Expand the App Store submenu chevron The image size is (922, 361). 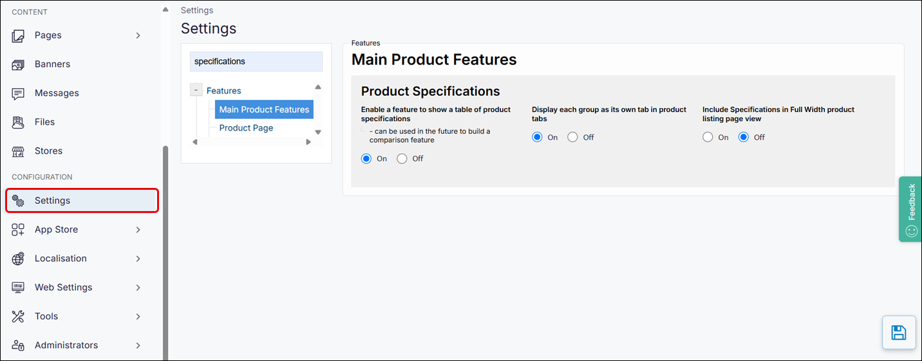coord(138,230)
